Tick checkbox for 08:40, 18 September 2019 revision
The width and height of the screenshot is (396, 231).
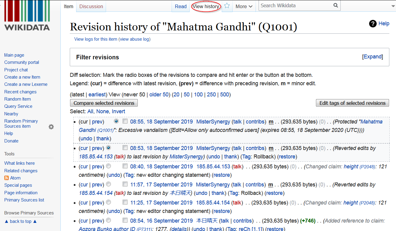coord(125,166)
